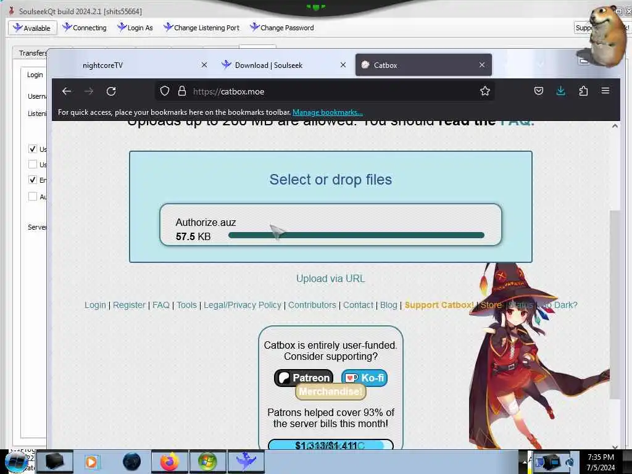
Task: Open the Pocket save icon
Action: [538, 91]
